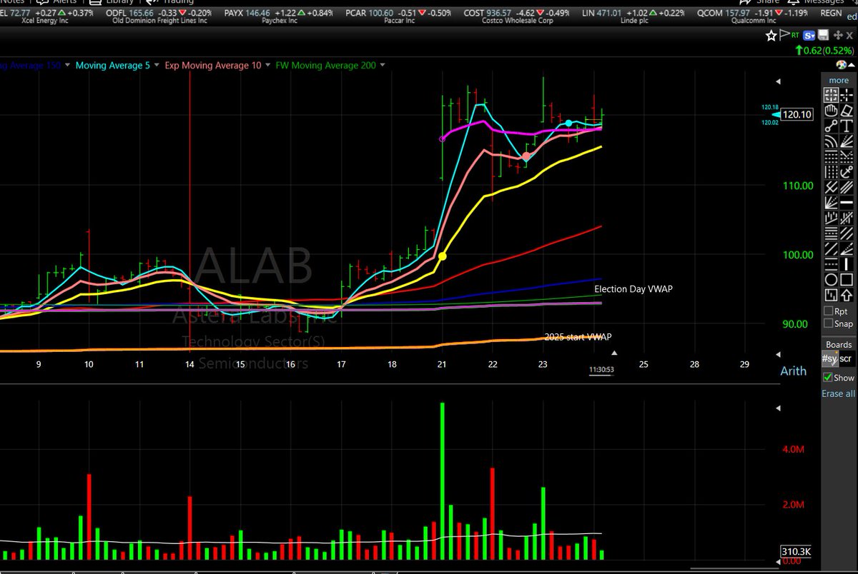Select the square shape tool
Viewport: 858px width, 574px height.
click(x=847, y=280)
